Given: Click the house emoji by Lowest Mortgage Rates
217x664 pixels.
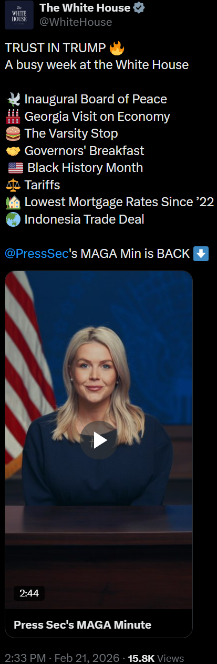Looking at the screenshot, I should [14, 202].
